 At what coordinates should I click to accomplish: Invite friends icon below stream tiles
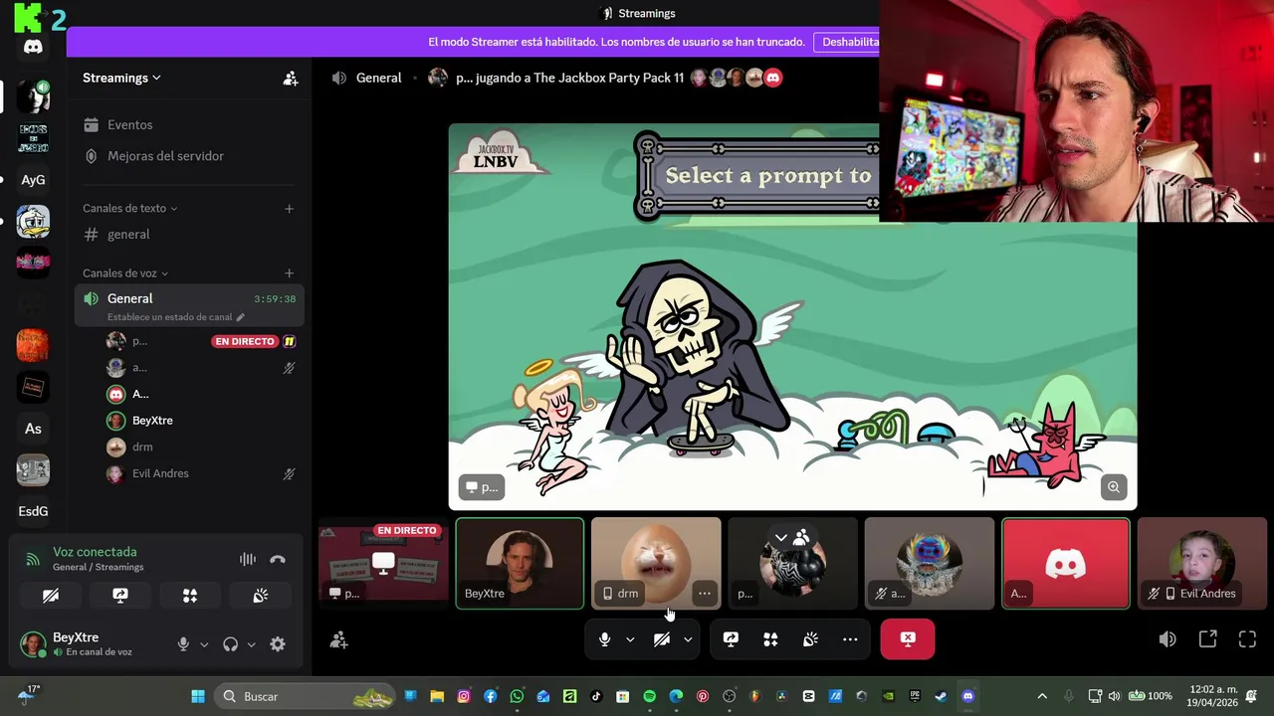[338, 640]
